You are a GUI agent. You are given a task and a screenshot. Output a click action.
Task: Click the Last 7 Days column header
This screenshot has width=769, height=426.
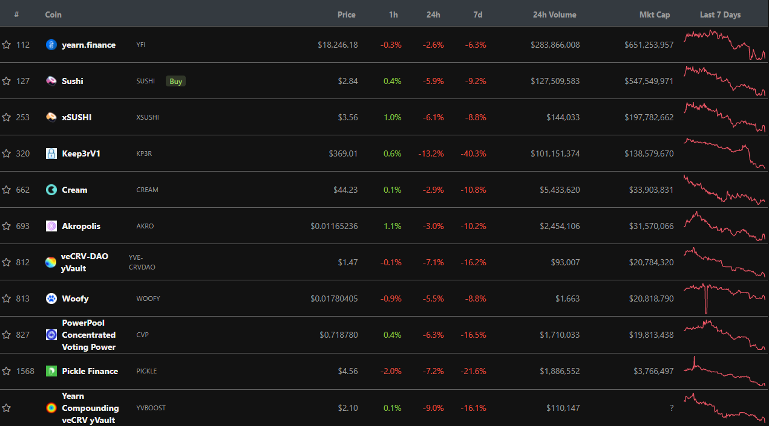pyautogui.click(x=720, y=15)
